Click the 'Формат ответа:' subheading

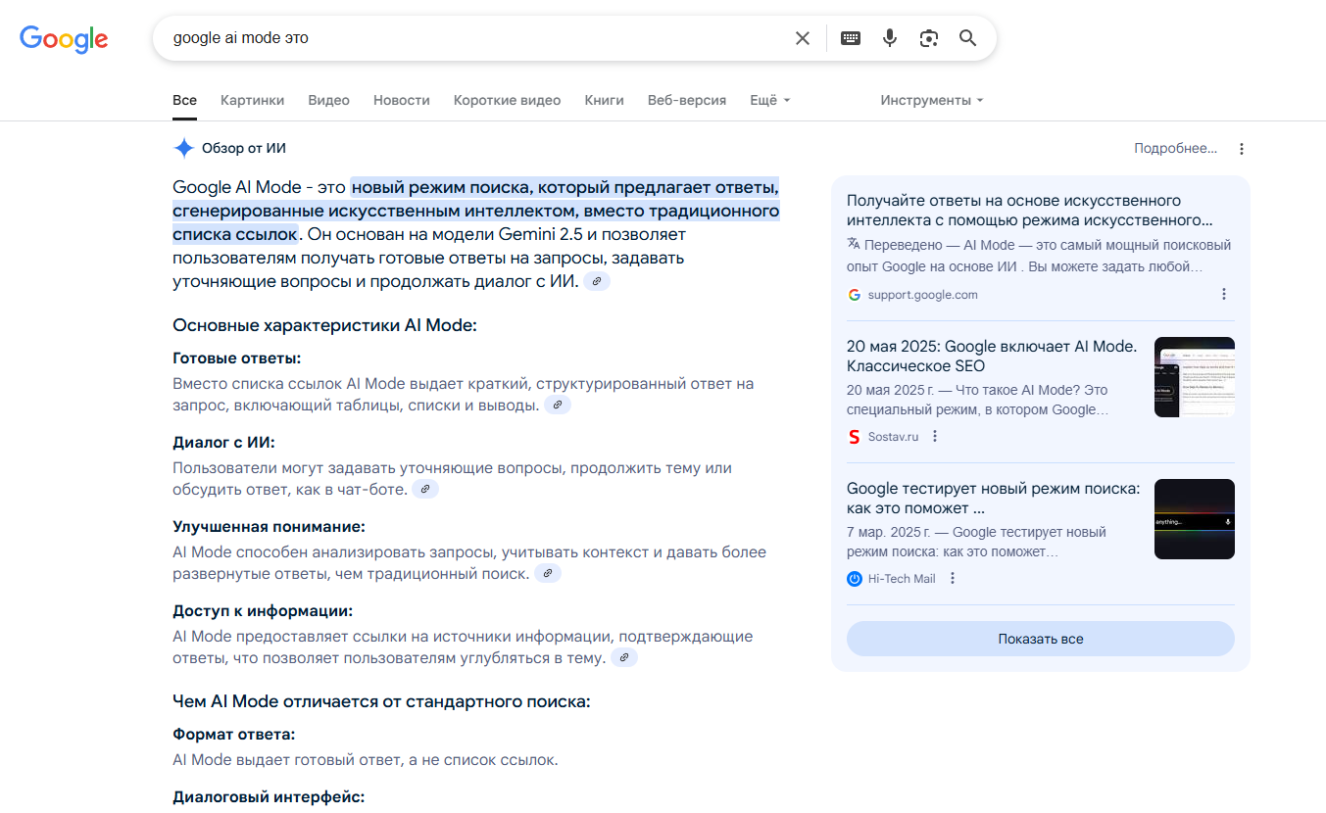(233, 734)
